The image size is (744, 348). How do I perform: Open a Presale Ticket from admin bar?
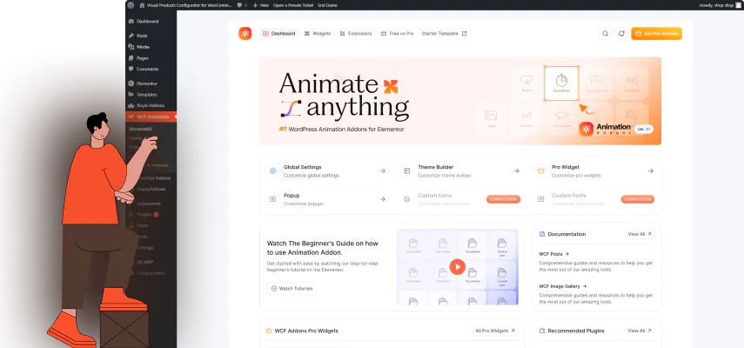tap(292, 5)
